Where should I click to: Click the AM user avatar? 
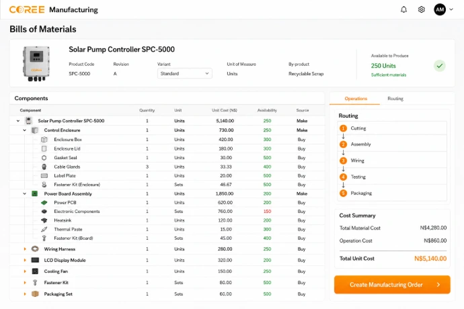coord(440,10)
